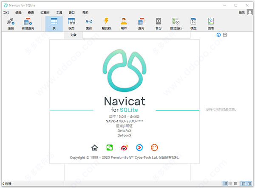Maximize the Navicat for SQLite window
255x188 pixels.
[x=236, y=5]
